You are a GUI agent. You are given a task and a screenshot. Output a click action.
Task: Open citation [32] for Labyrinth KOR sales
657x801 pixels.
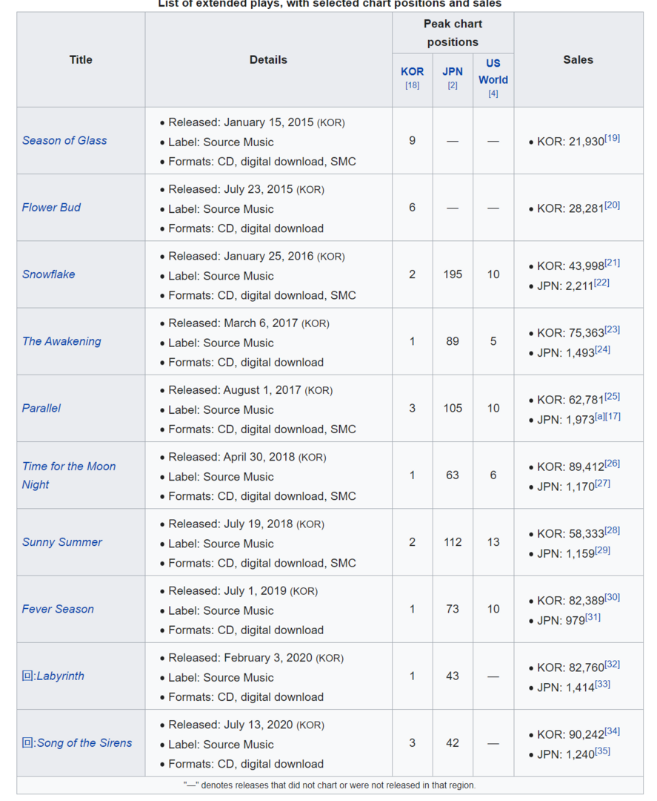tap(612, 664)
